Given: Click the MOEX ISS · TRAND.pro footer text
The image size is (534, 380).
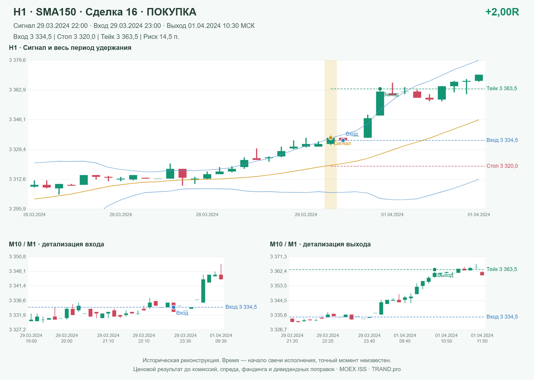Looking at the screenshot, I should (370, 369).
